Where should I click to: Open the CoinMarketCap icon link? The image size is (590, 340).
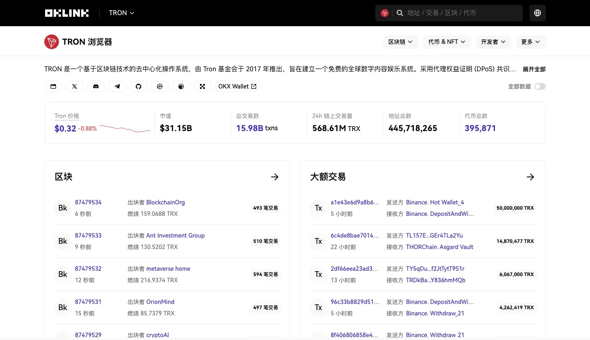pyautogui.click(x=160, y=86)
